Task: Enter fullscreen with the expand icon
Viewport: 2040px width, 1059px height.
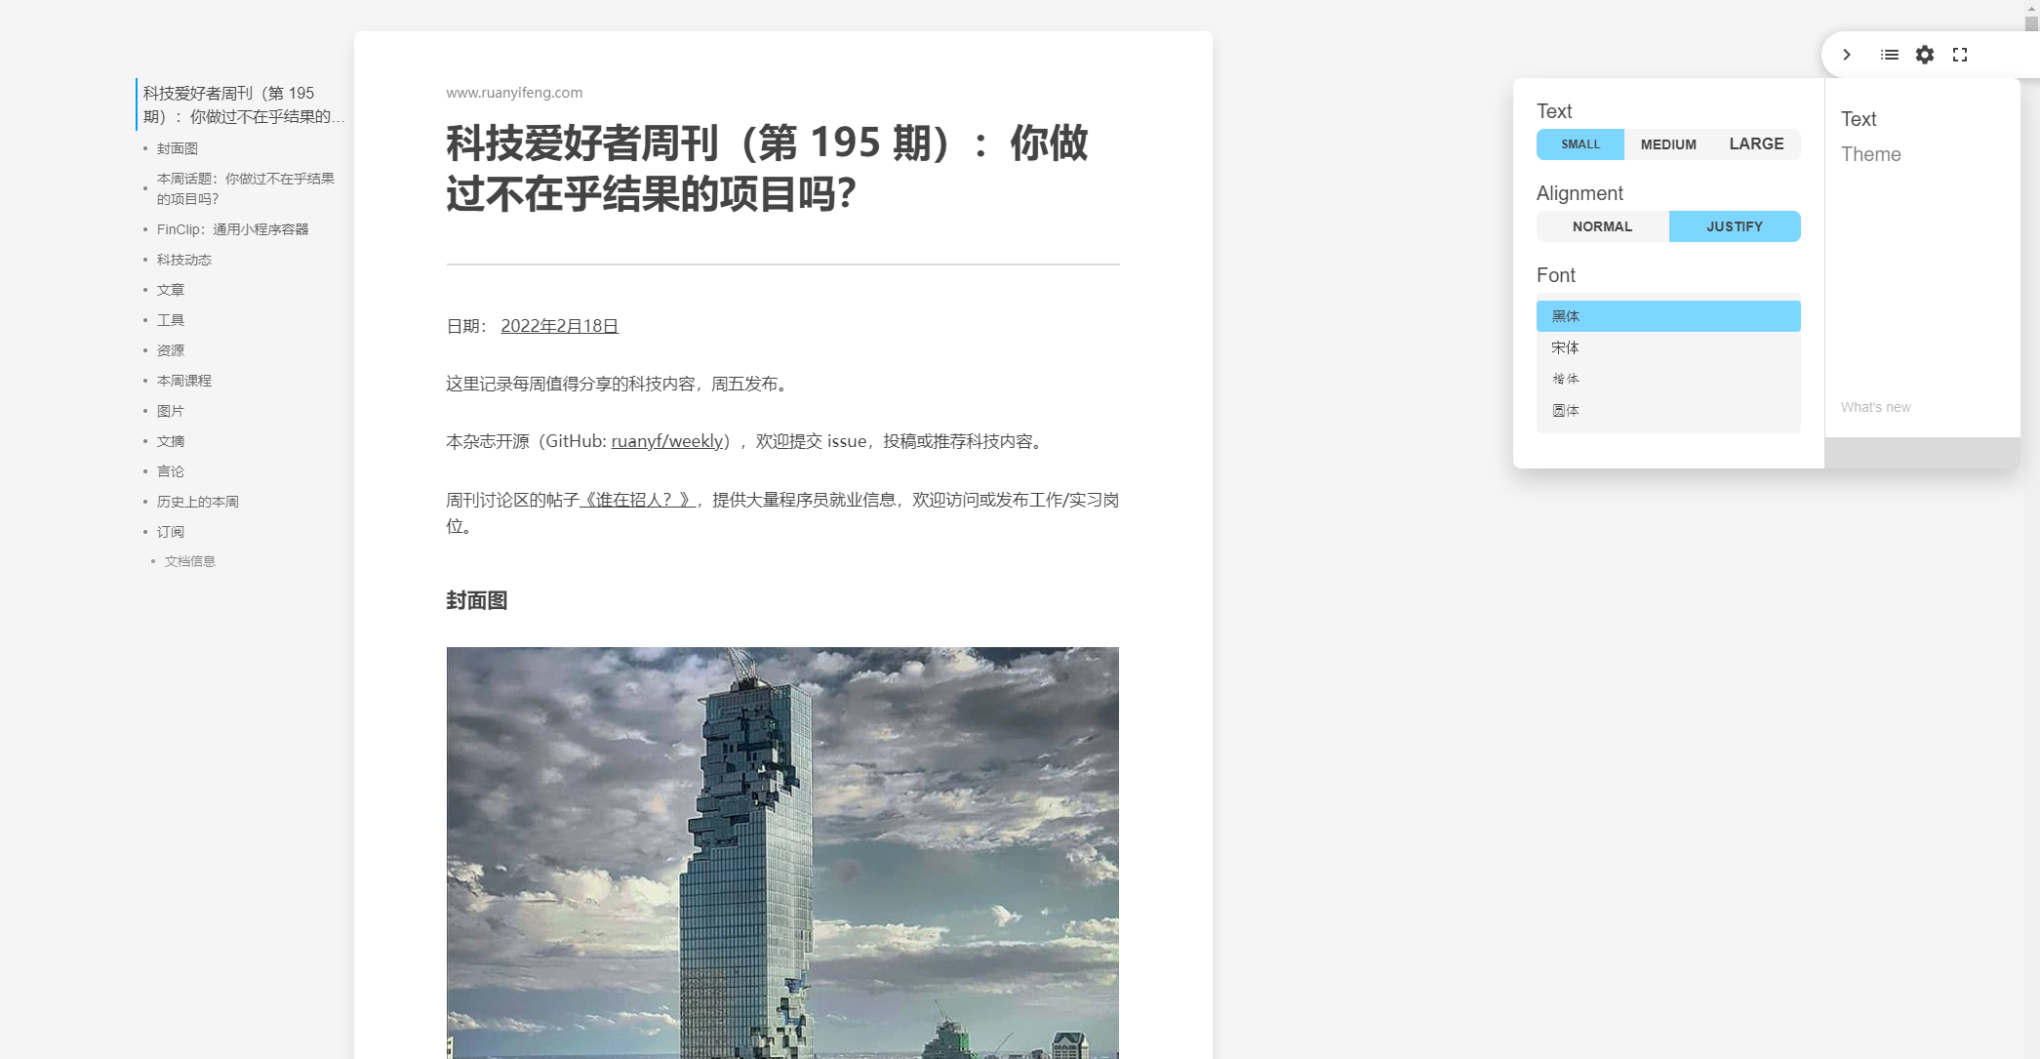Action: coord(1959,55)
